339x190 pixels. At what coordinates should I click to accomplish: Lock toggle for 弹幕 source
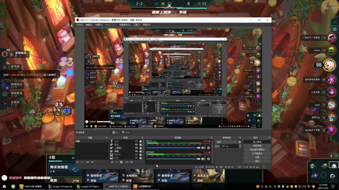pos(141,151)
